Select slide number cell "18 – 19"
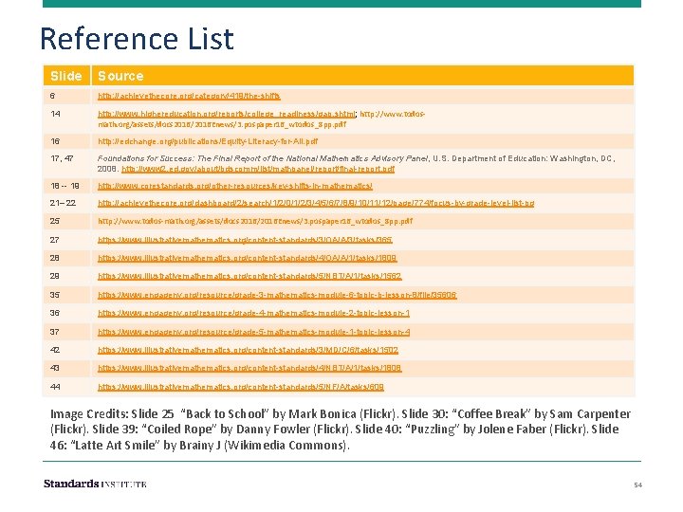 click(x=65, y=187)
